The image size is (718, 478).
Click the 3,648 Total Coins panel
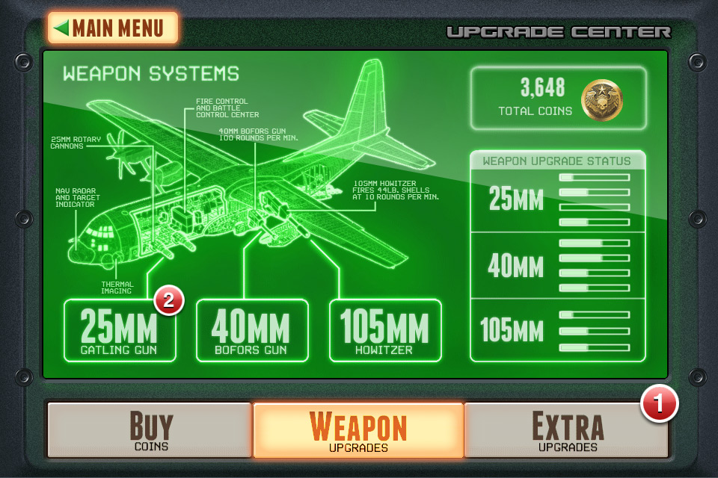(558, 99)
